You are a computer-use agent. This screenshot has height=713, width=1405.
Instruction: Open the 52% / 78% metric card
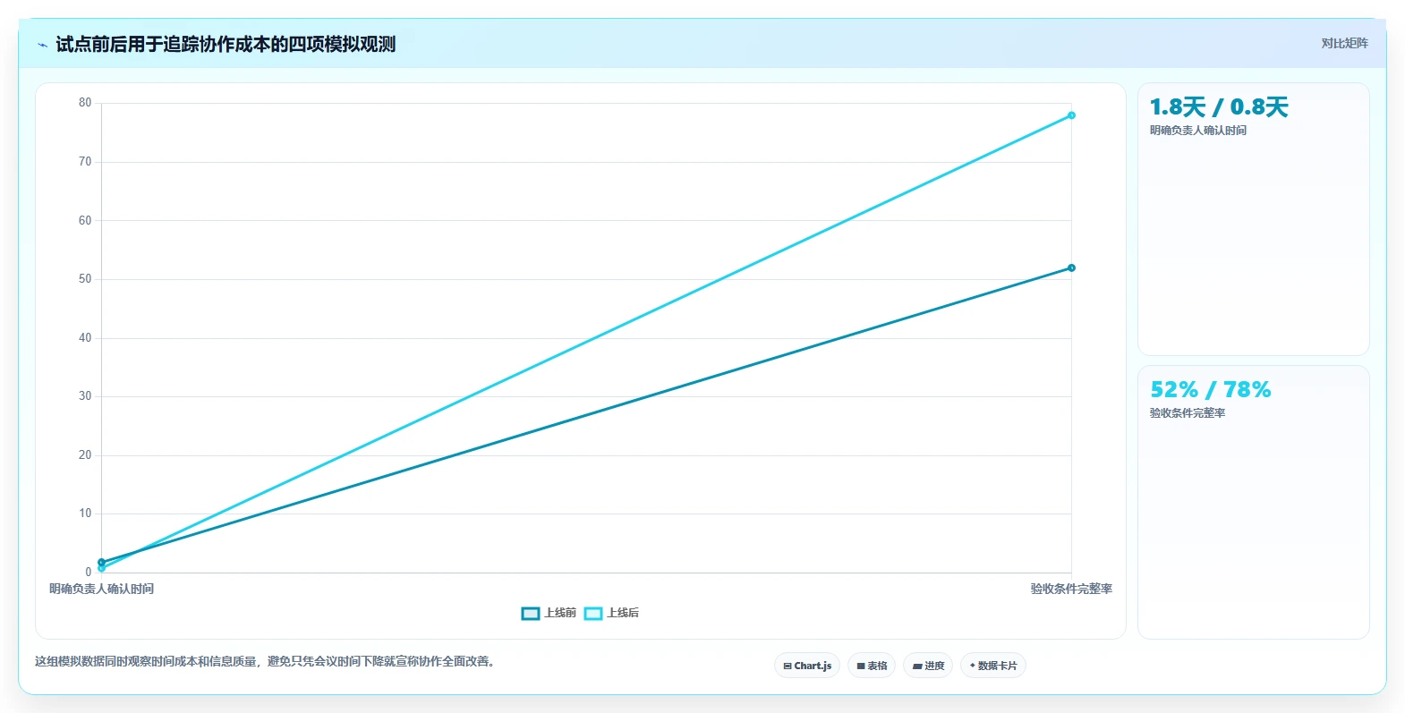tap(1253, 502)
